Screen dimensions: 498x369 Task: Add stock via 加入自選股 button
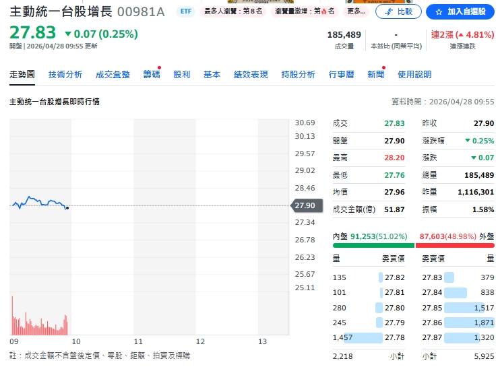[462, 11]
